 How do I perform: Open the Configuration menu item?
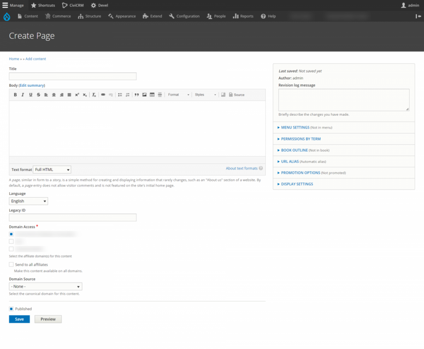[184, 16]
